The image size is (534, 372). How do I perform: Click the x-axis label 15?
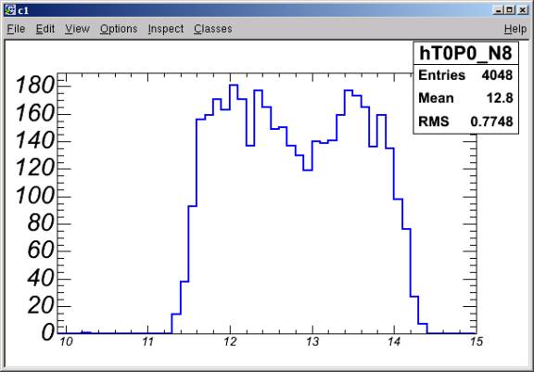[x=477, y=342]
